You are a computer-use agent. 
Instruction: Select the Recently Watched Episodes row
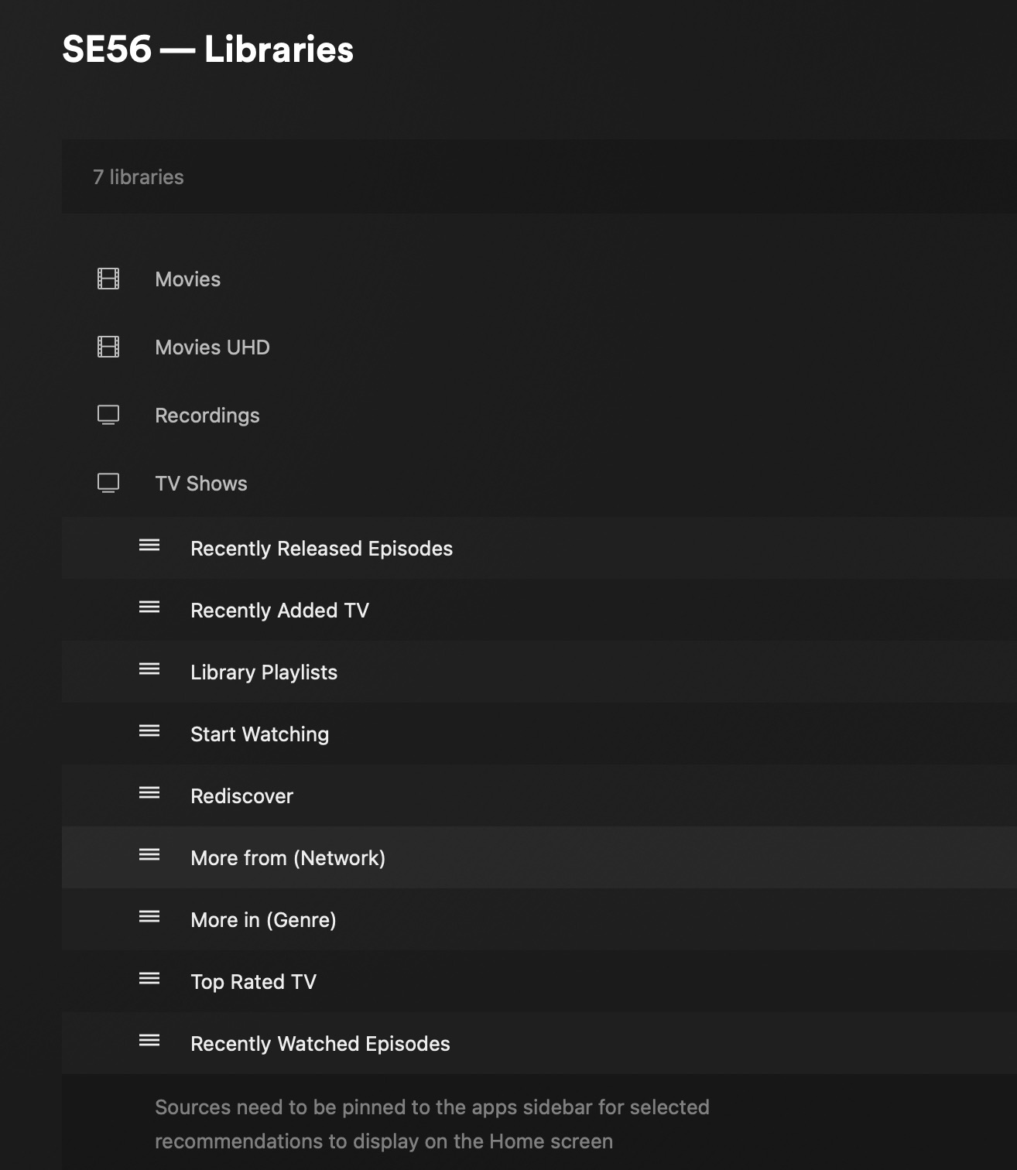[320, 1044]
